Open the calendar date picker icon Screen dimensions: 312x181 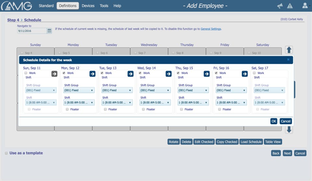pos(49,31)
